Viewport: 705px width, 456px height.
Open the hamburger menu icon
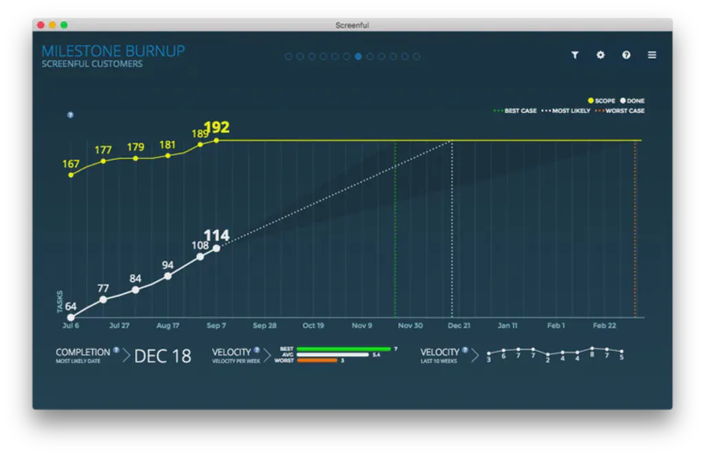point(651,55)
